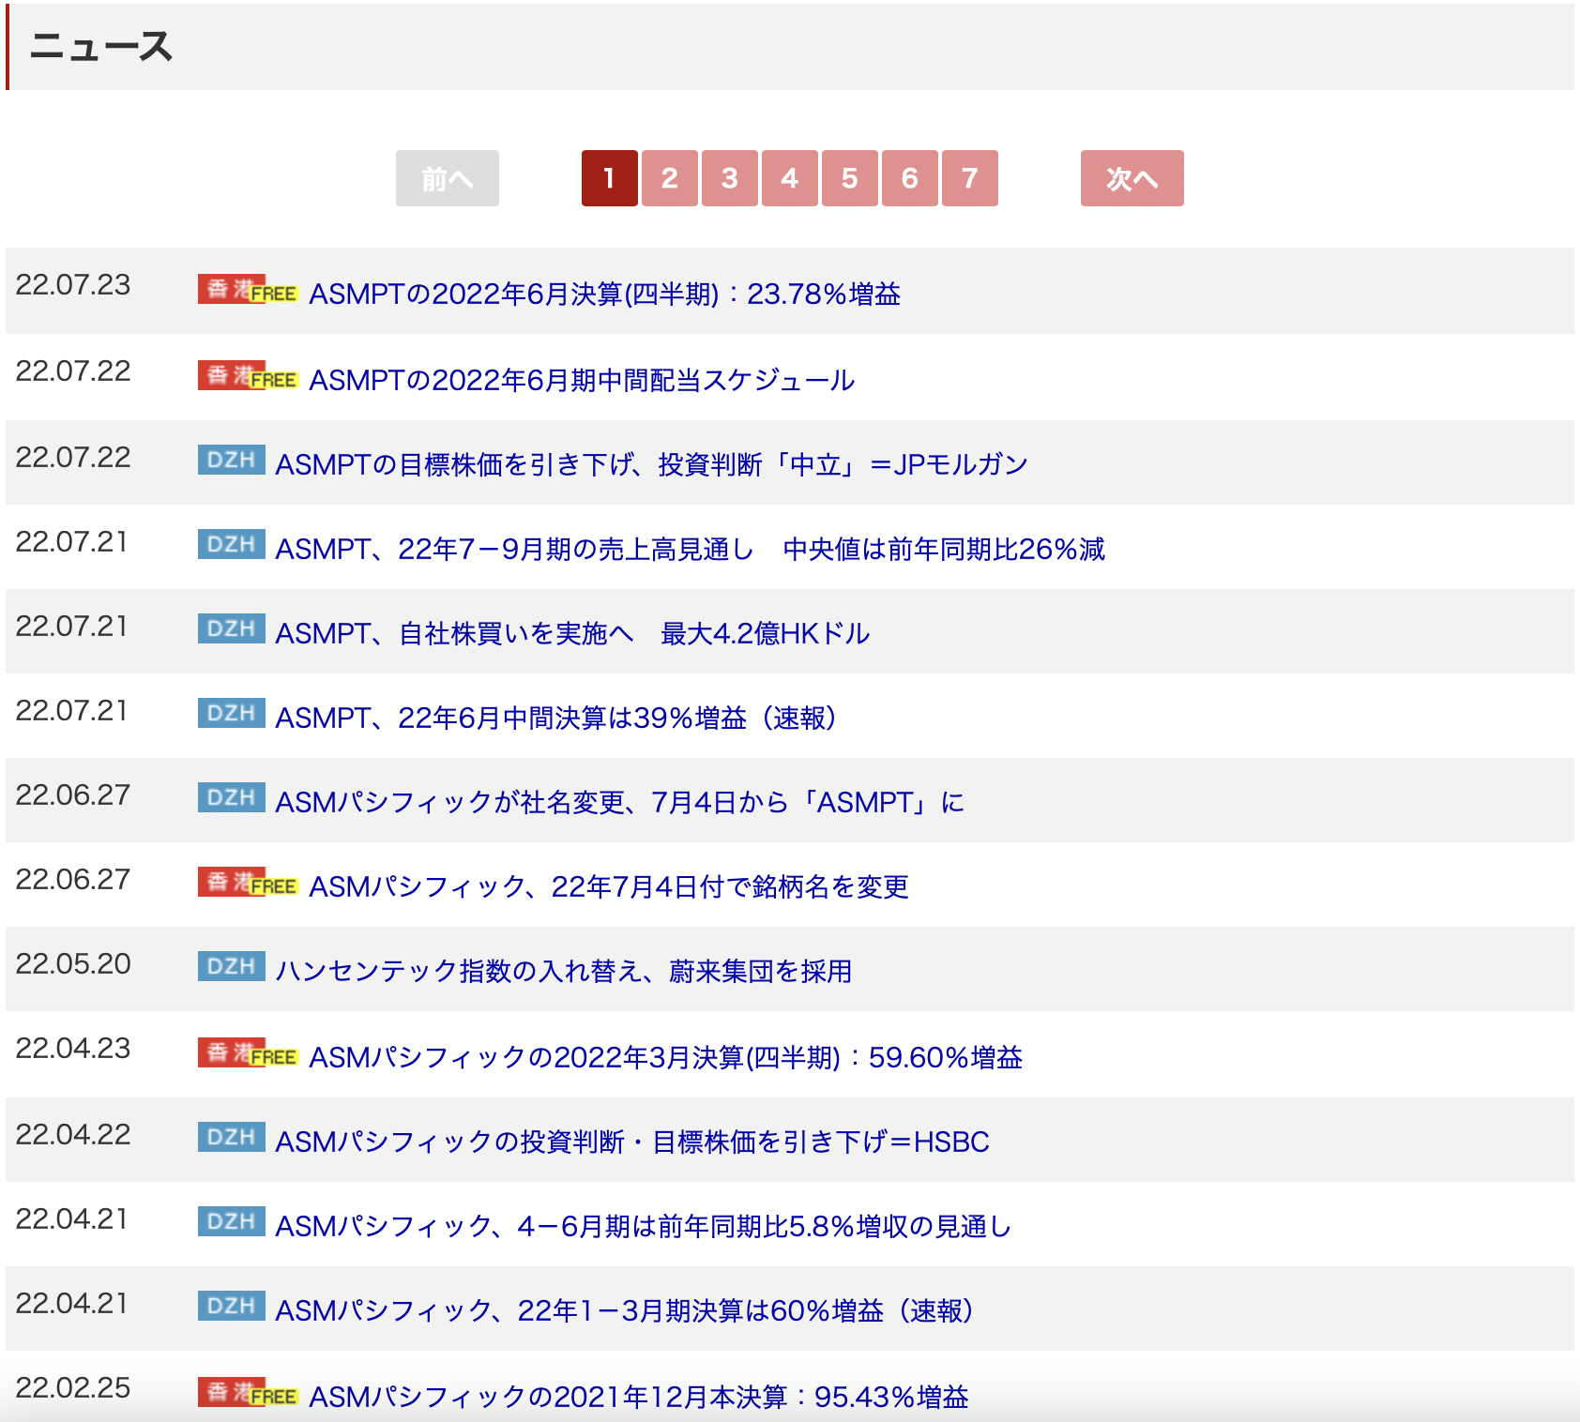Click the 前へ previous page button
The width and height of the screenshot is (1580, 1422).
[x=448, y=178]
